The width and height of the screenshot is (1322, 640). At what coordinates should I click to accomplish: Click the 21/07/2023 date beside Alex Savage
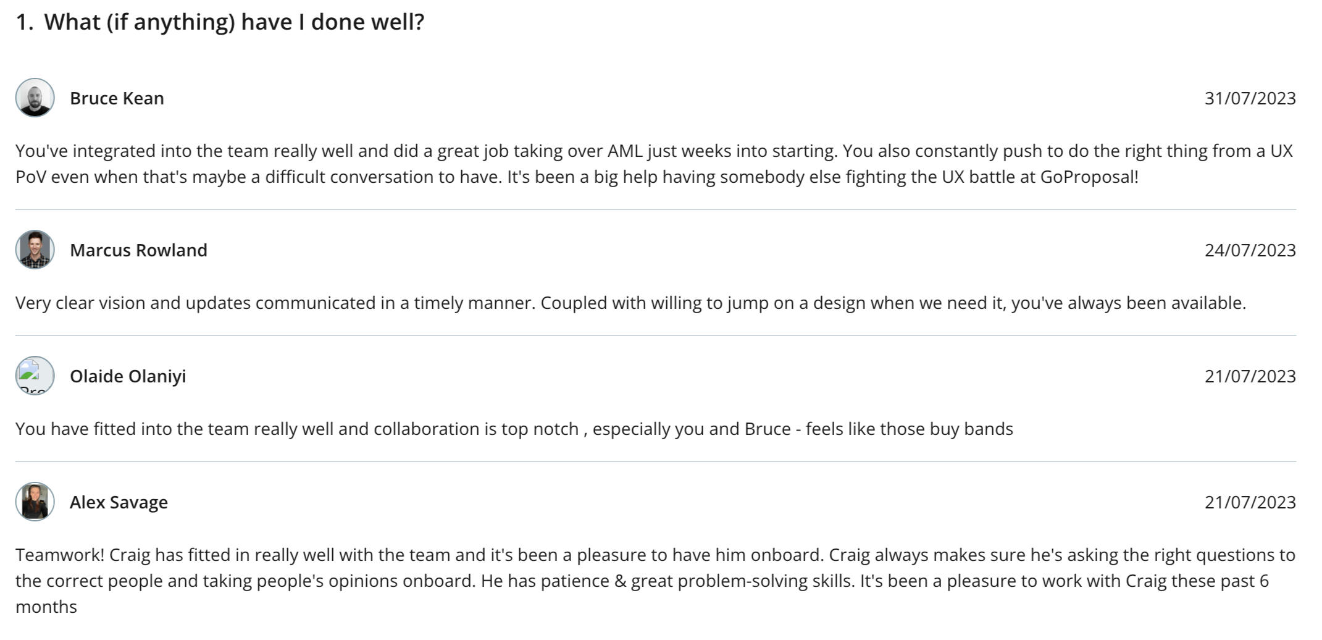click(1250, 502)
